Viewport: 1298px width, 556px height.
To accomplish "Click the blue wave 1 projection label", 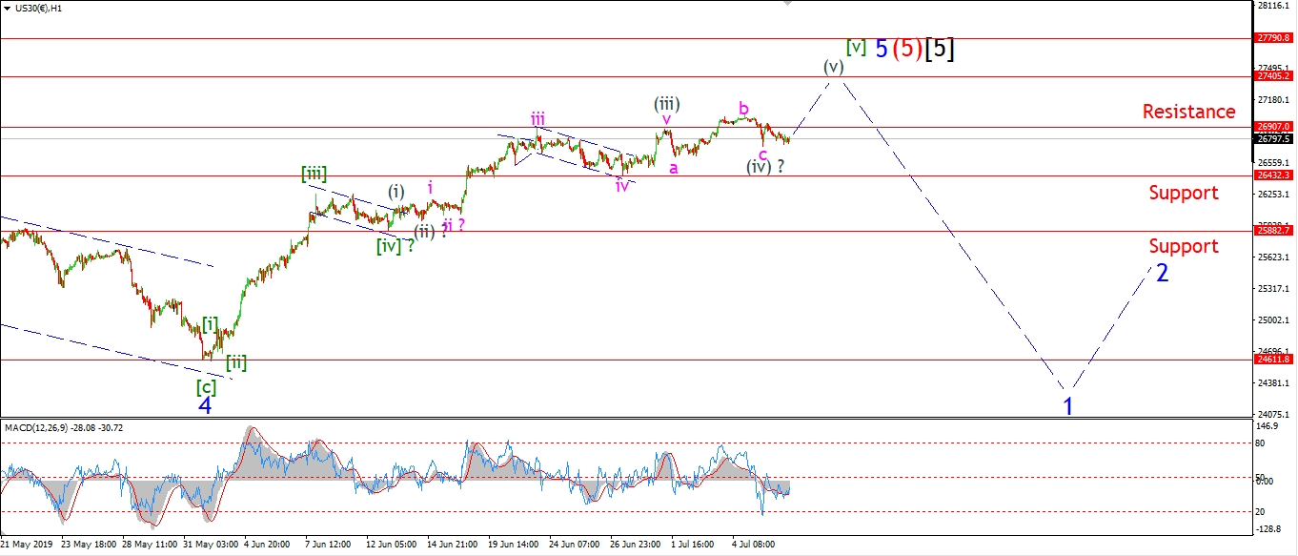I will point(1068,406).
